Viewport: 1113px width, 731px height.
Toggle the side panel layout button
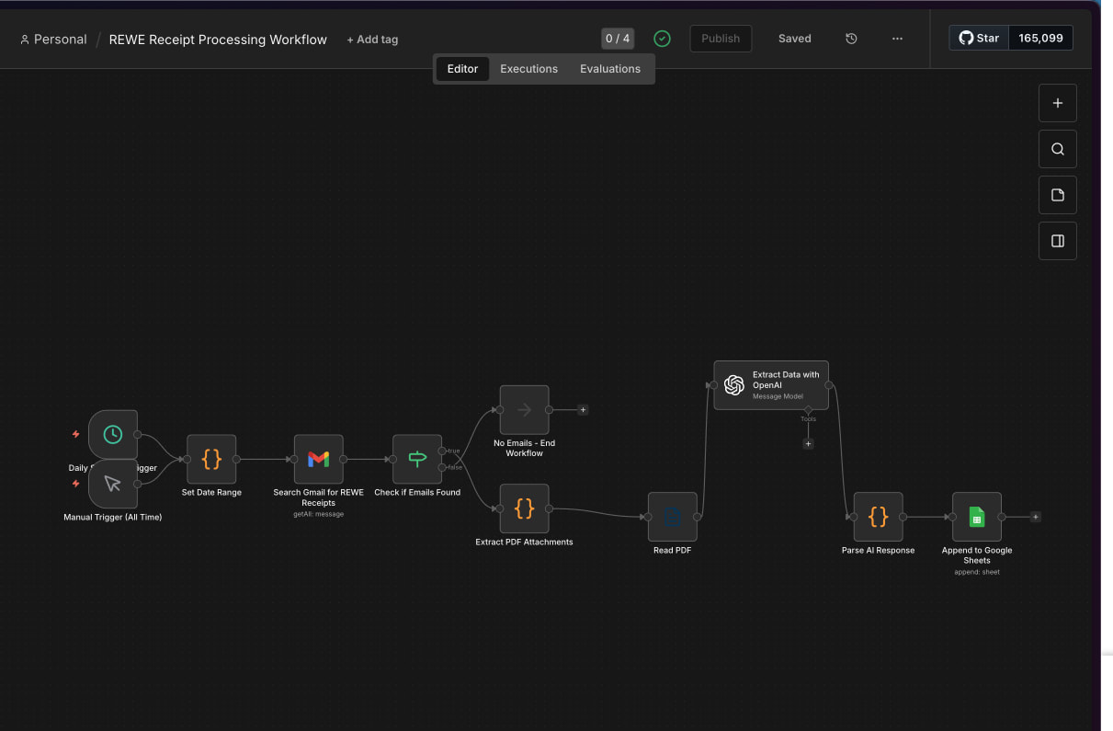point(1058,241)
